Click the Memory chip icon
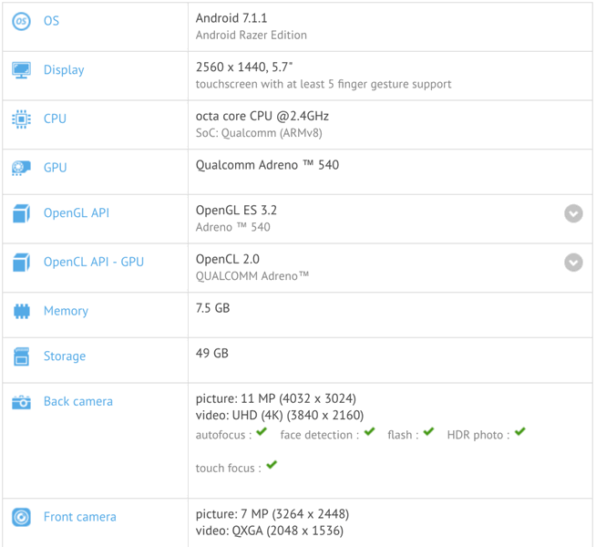This screenshot has height=547, width=596. click(21, 312)
